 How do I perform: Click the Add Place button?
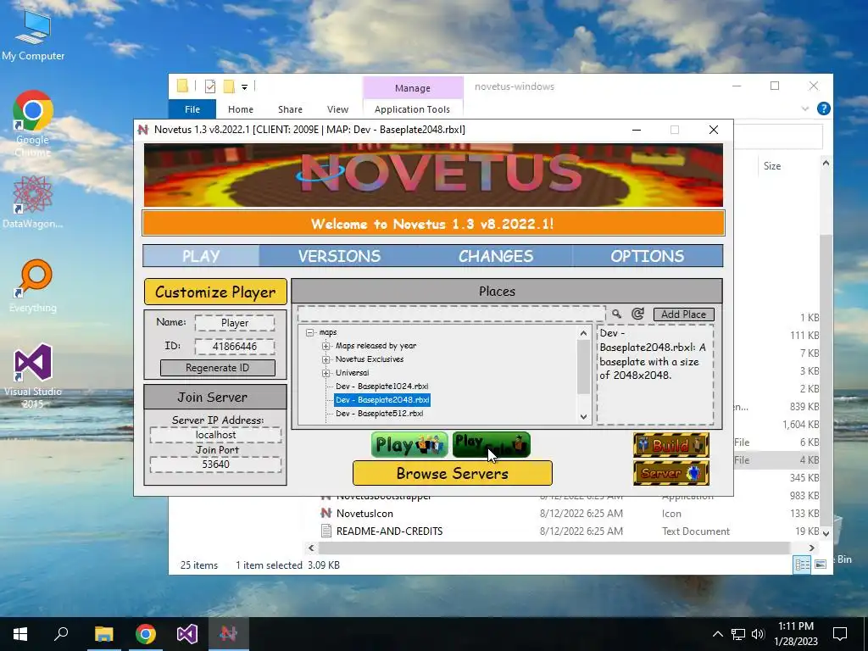(x=684, y=314)
